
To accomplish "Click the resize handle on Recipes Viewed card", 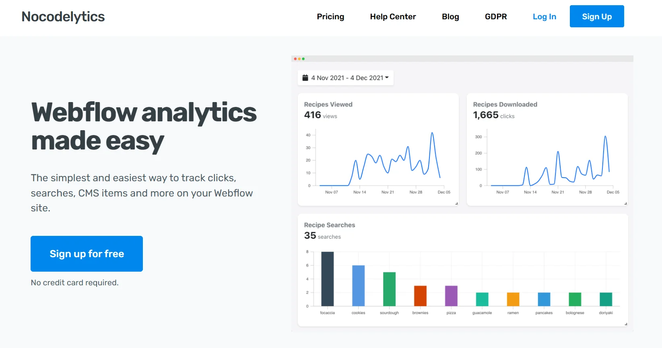I will pos(456,204).
